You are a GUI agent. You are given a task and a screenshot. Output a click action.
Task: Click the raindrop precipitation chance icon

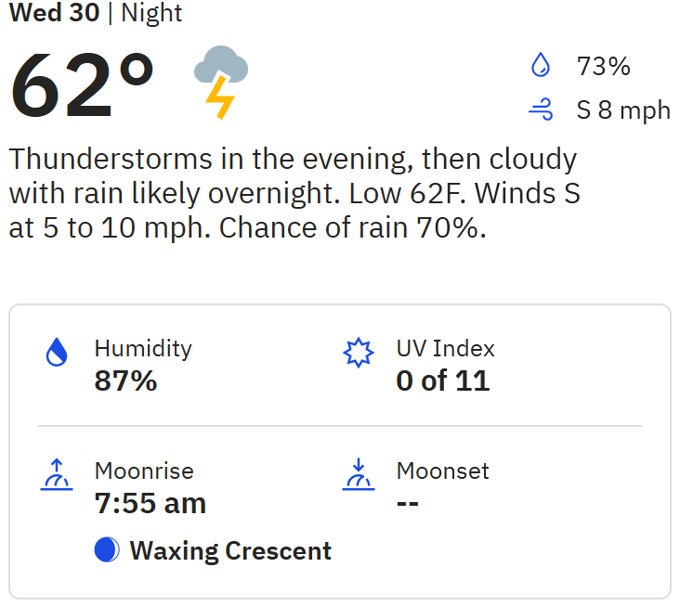pyautogui.click(x=540, y=66)
